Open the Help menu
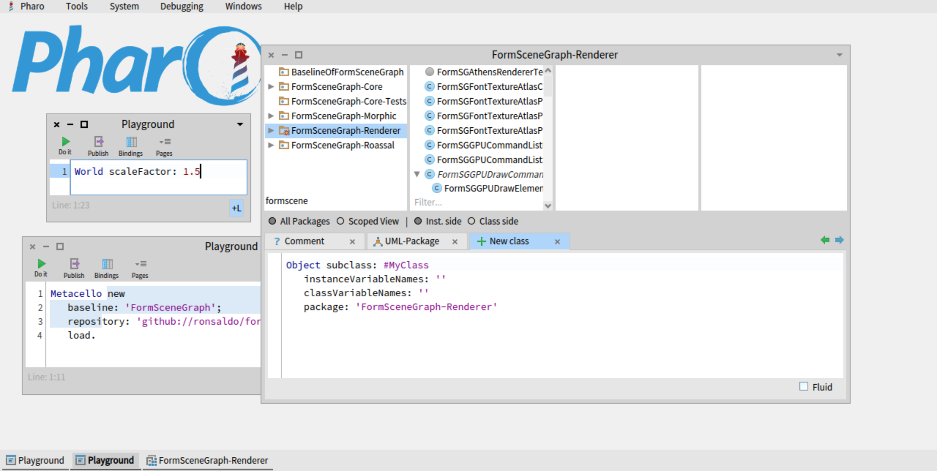Viewport: 937px width, 471px height. point(293,6)
